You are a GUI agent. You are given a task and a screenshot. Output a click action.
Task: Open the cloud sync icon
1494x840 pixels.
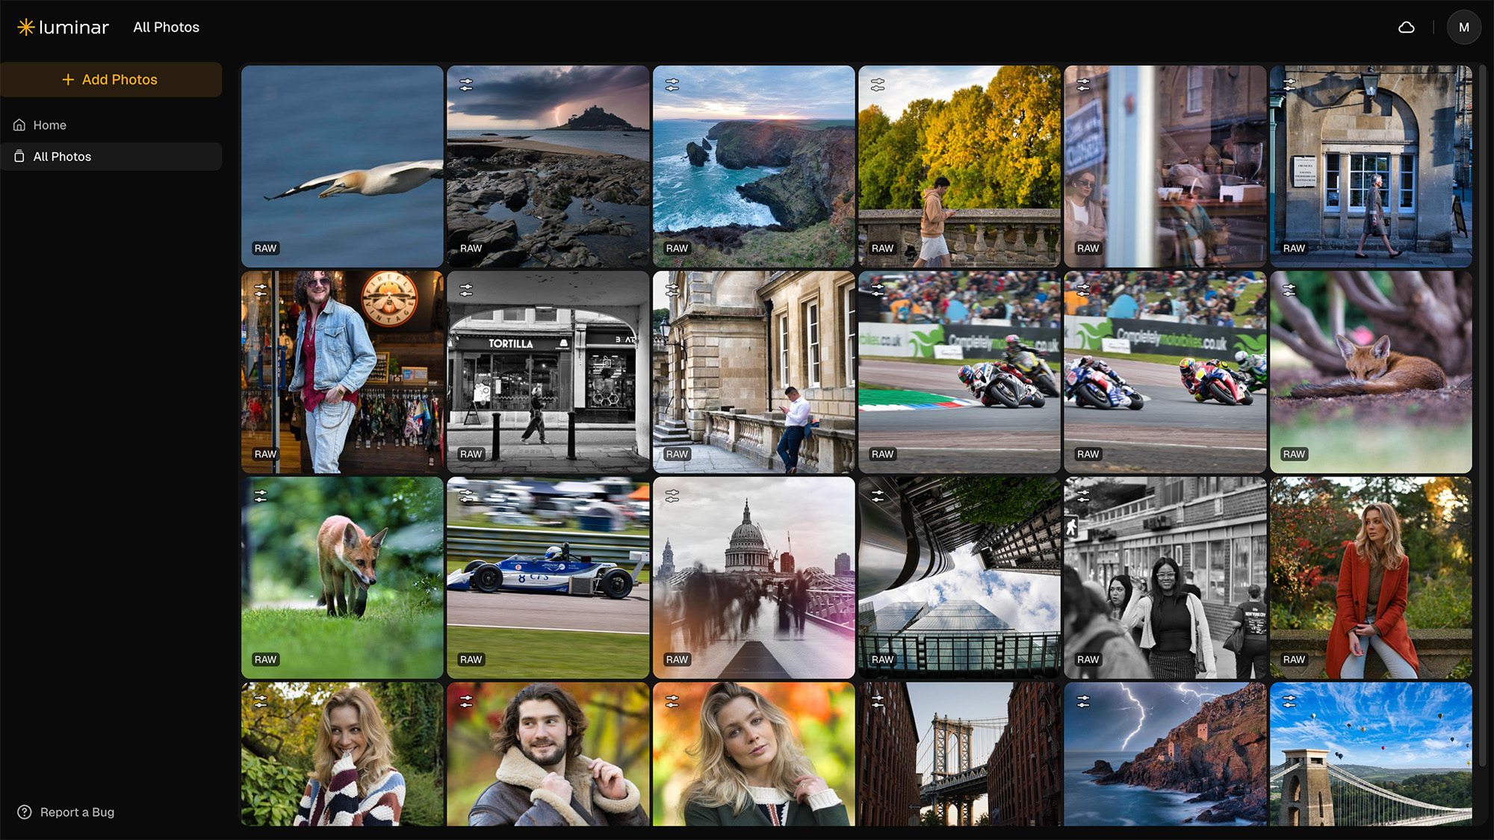click(x=1406, y=28)
